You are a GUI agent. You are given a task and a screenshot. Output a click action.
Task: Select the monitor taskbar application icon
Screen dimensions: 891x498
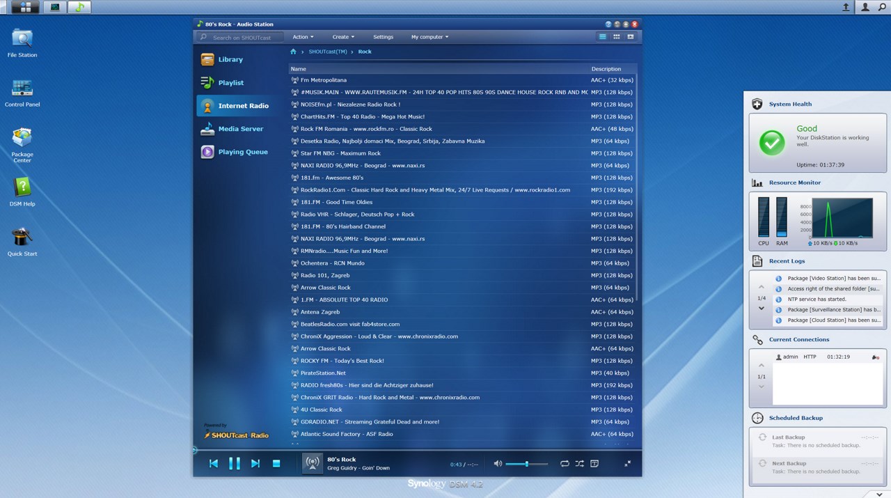tap(55, 7)
